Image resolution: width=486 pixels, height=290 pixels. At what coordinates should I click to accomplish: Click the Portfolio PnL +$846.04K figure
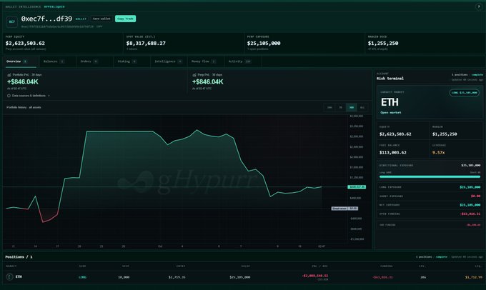click(23, 82)
